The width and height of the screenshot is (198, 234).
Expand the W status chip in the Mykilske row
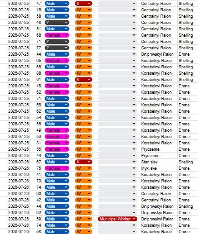pyautogui.click(x=83, y=168)
